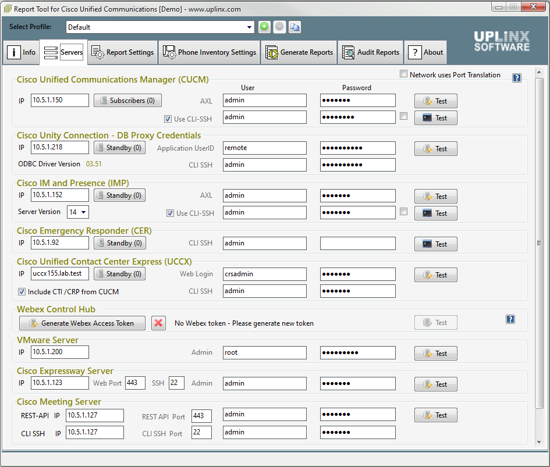Click Meeting Server CLI SSH Port field

tap(202, 432)
